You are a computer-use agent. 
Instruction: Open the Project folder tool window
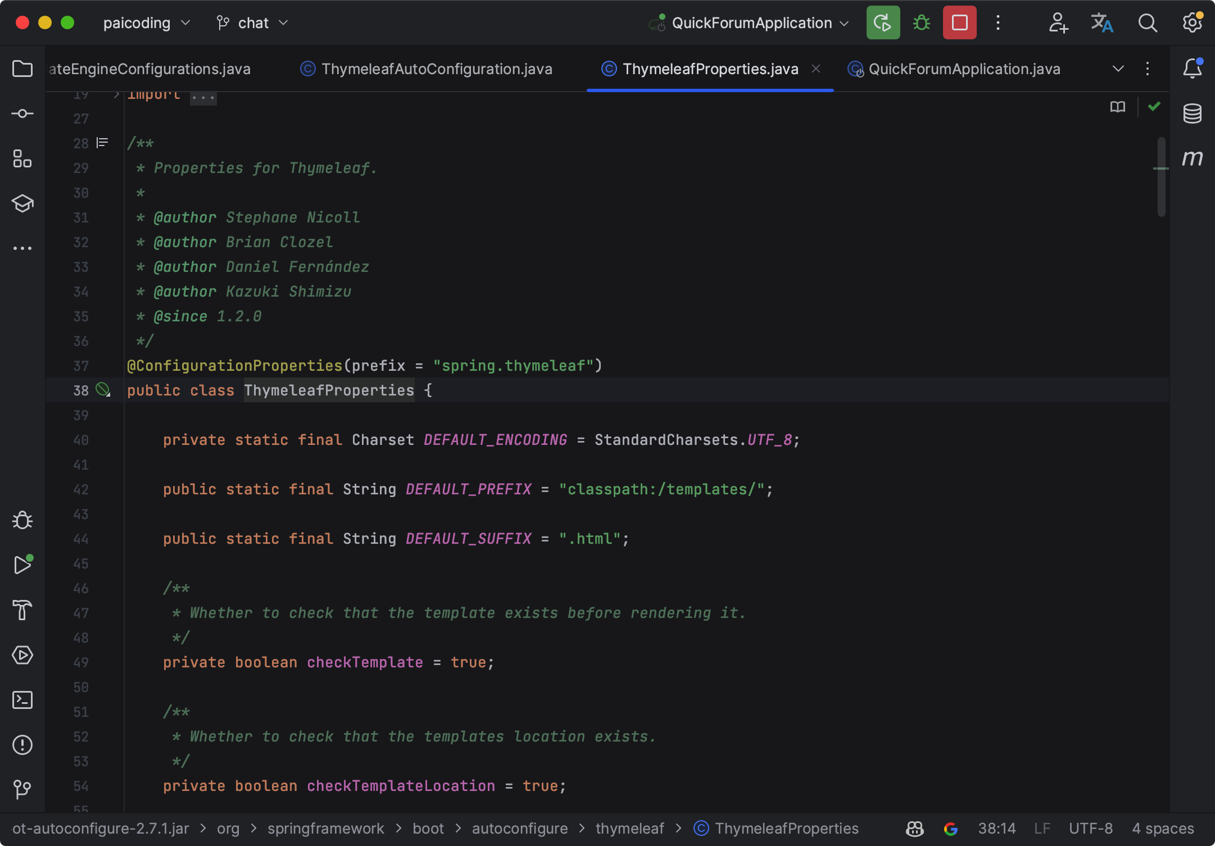click(22, 69)
